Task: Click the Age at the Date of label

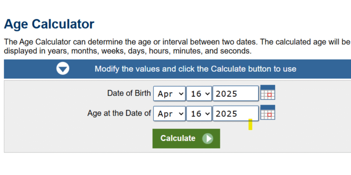Action: pos(119,113)
